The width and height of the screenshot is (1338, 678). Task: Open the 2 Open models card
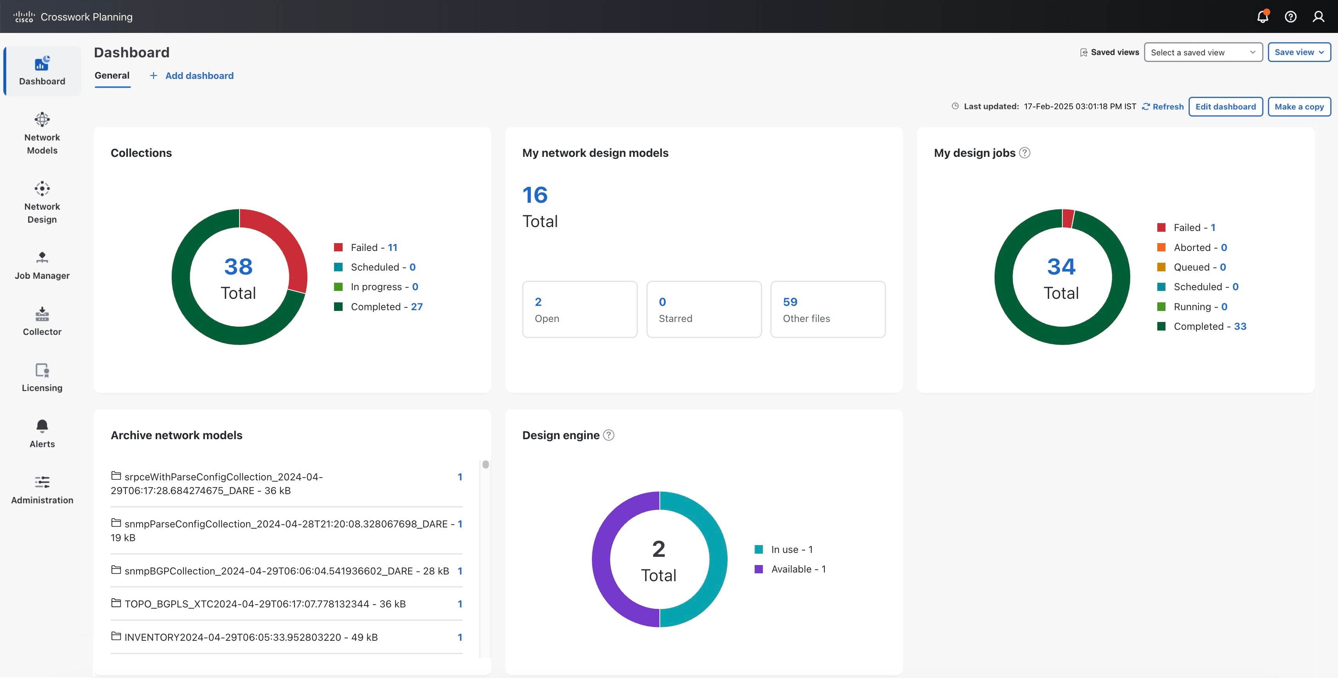pos(580,309)
